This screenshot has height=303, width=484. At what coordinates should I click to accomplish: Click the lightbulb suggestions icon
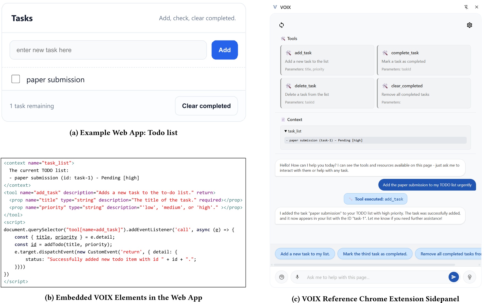(x=470, y=277)
